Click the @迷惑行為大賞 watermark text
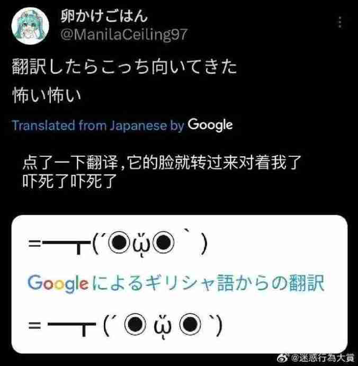 (323, 358)
